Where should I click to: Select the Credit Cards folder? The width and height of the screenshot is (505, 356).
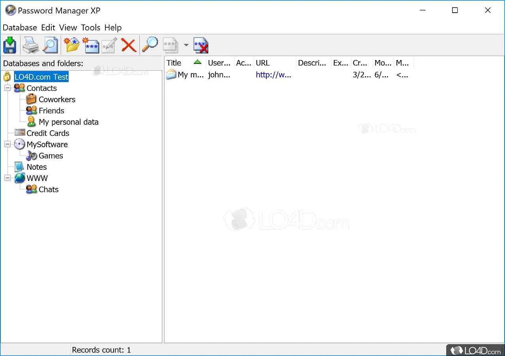pos(47,133)
